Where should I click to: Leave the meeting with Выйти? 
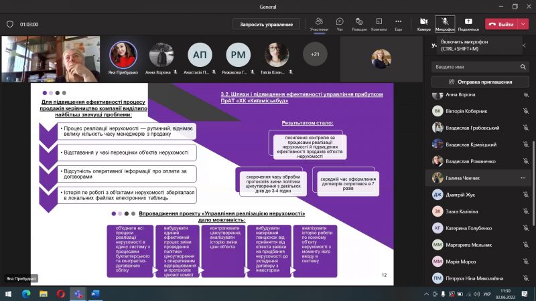pyautogui.click(x=500, y=24)
